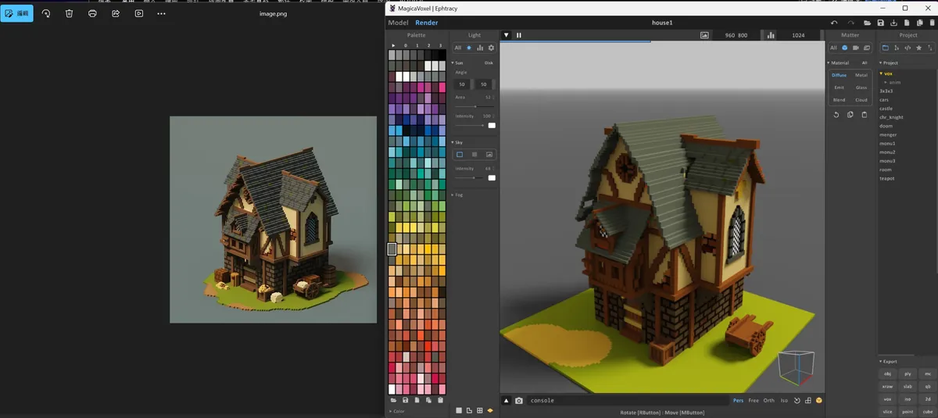Image resolution: width=938 pixels, height=418 pixels.
Task: Open the Sun color swatch
Action: point(492,125)
